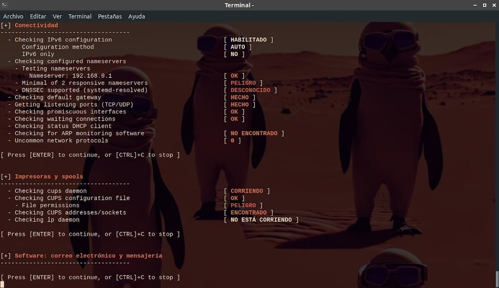This screenshot has height=288, width=499.
Task: Click OK status for Nameserver 192.168.0.1
Action: click(x=234, y=76)
